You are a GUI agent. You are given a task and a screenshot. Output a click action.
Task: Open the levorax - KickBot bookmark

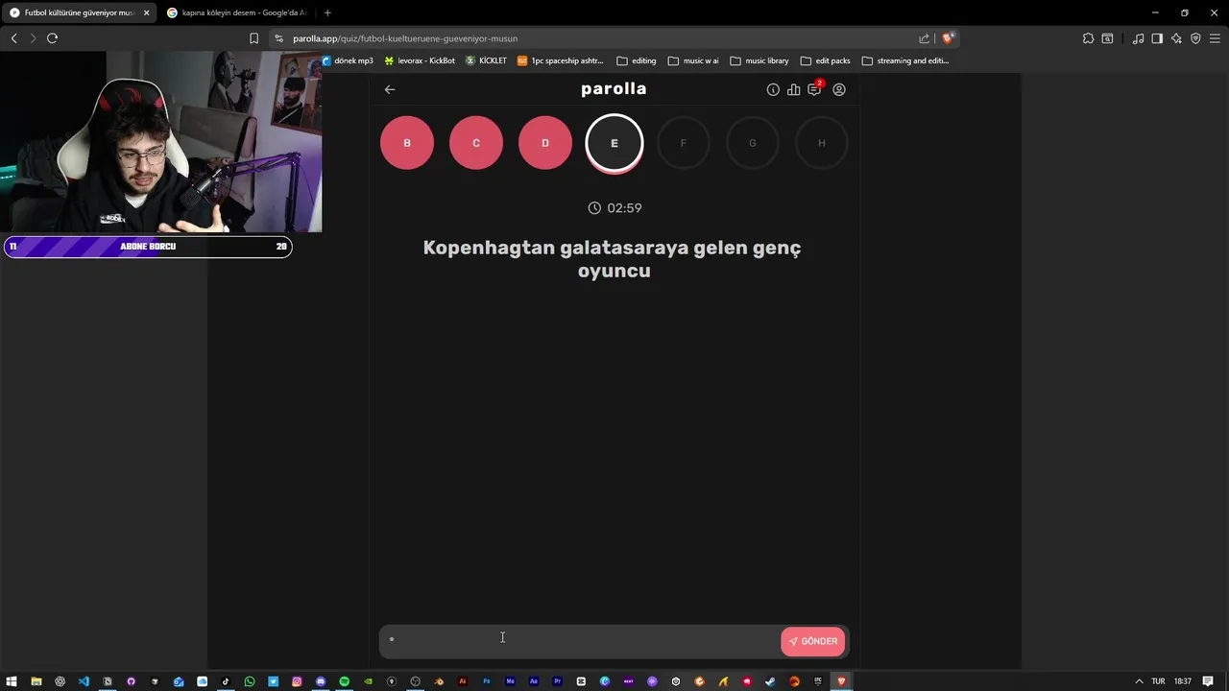click(x=420, y=60)
